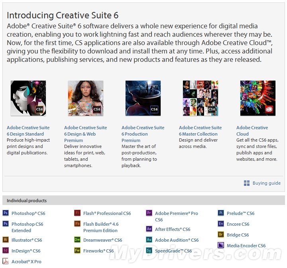The width and height of the screenshot is (287, 268).
Task: Open the Creative Suite 6 Master Collection link
Action: click(200, 131)
